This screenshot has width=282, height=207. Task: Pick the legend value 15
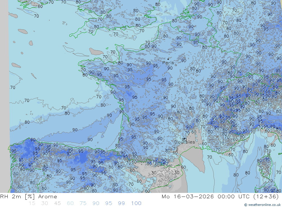pyautogui.click(x=32, y=203)
